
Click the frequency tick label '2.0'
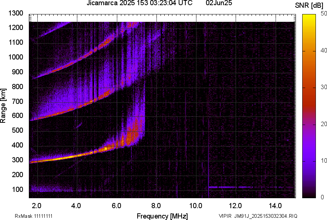(x=37, y=206)
